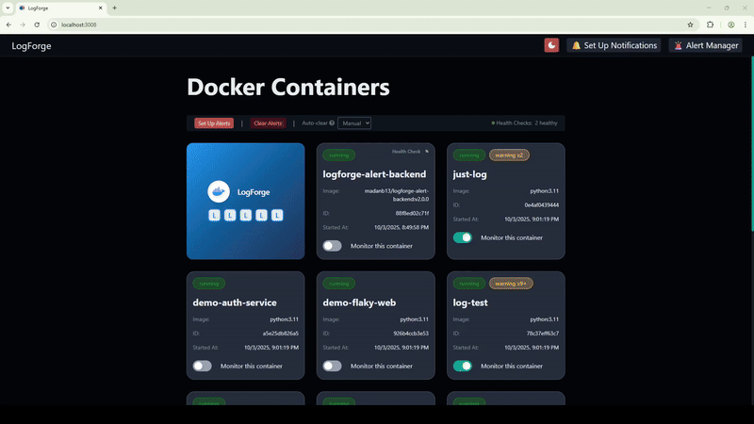This screenshot has width=754, height=424.
Task: Open Set Up Notifications
Action: point(614,45)
